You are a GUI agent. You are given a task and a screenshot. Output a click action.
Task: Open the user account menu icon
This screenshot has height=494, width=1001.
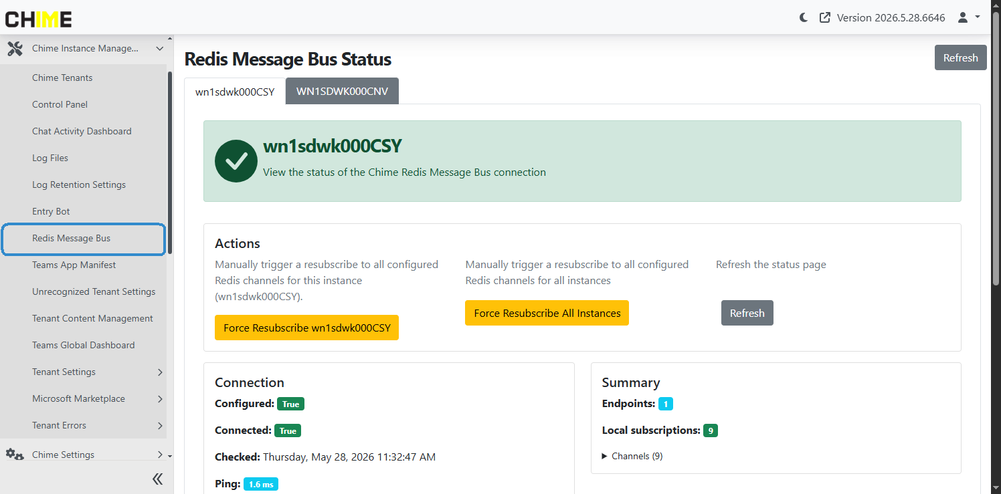(x=963, y=17)
